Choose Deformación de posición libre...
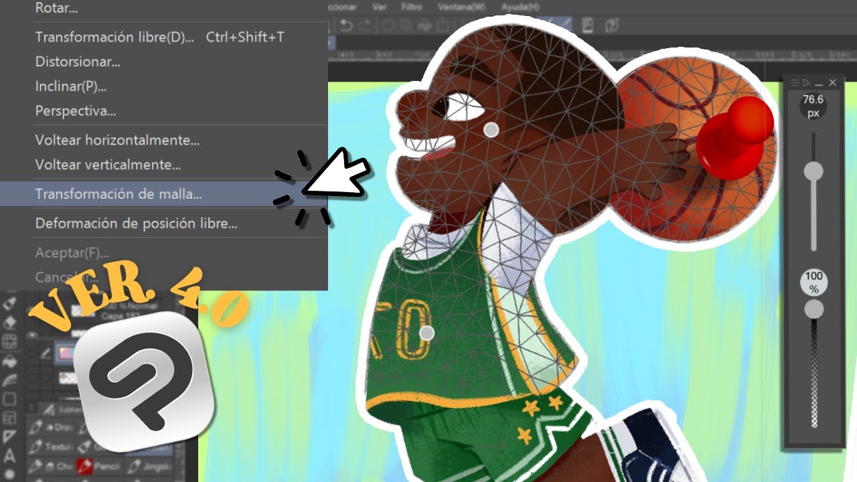Viewport: 857px width, 482px height. [136, 224]
